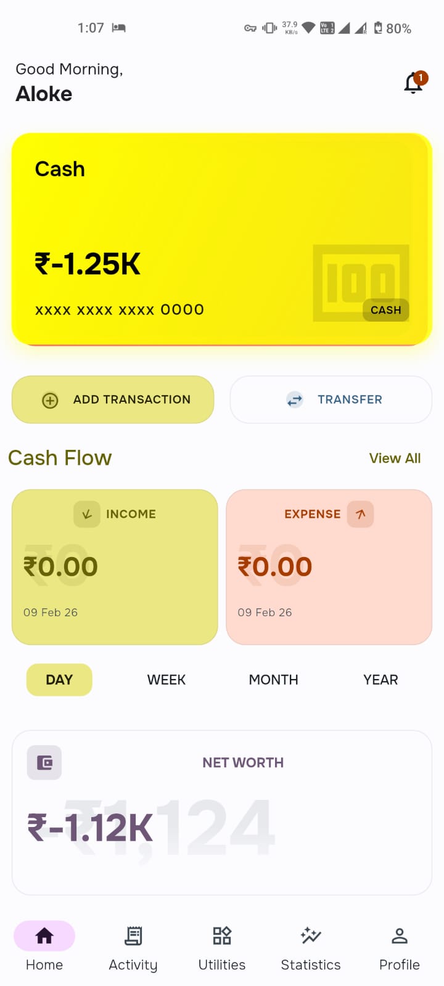Tap the CASH badge on card
444x986 pixels.
point(386,310)
